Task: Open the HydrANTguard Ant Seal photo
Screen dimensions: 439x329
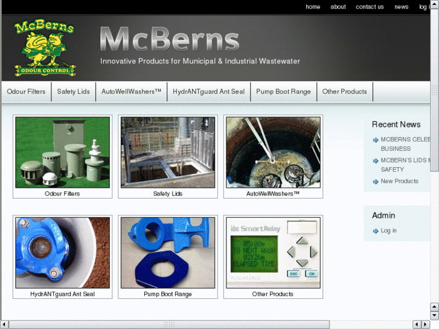Action: [62, 252]
